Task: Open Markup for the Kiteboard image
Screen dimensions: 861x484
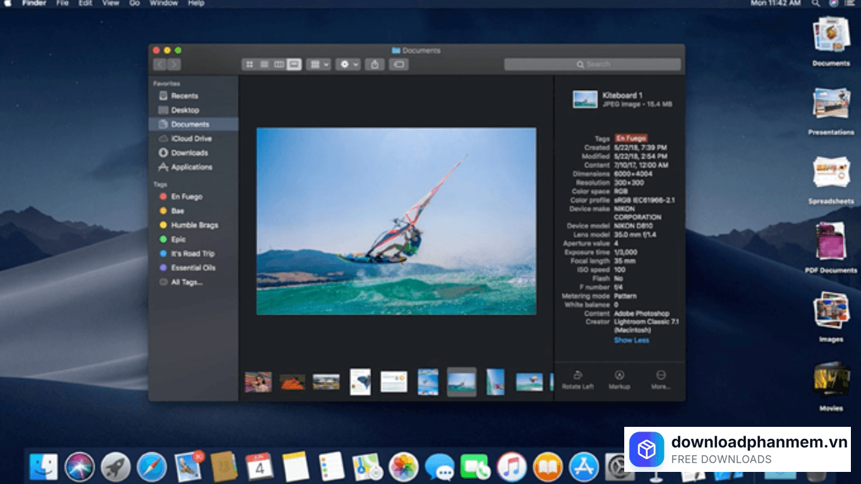Action: pos(620,380)
